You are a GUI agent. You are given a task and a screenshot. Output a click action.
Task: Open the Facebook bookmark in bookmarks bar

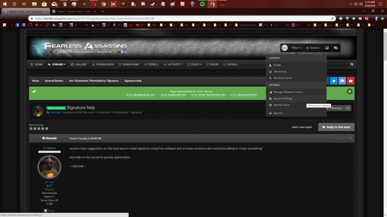[x=17, y=25]
